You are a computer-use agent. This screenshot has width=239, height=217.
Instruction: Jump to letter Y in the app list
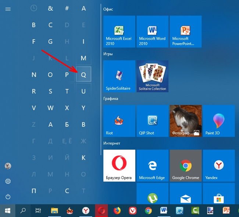(83, 108)
